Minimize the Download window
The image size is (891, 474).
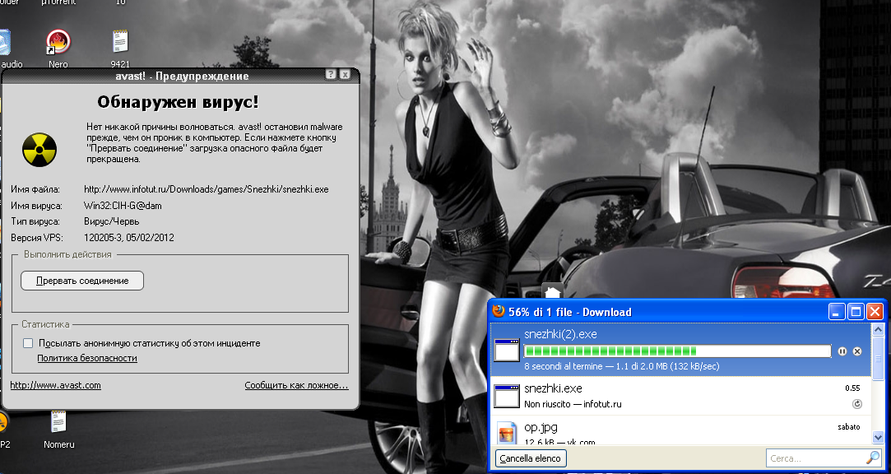(837, 311)
